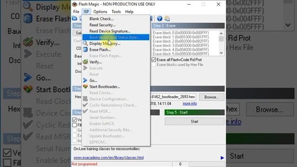Select 'Erase block 2 (0x002000-0x002FFF)' row
The height and width of the screenshot is (167, 297).
tap(181, 41)
